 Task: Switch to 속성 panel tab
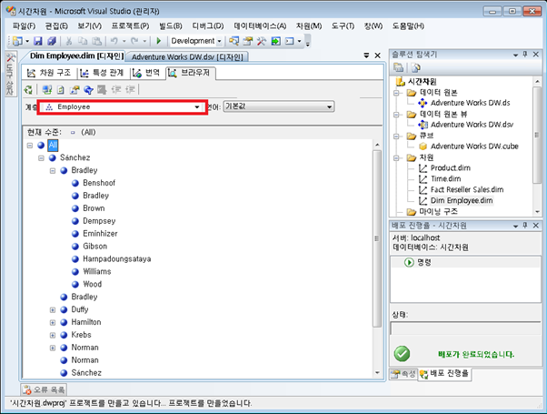click(x=403, y=374)
